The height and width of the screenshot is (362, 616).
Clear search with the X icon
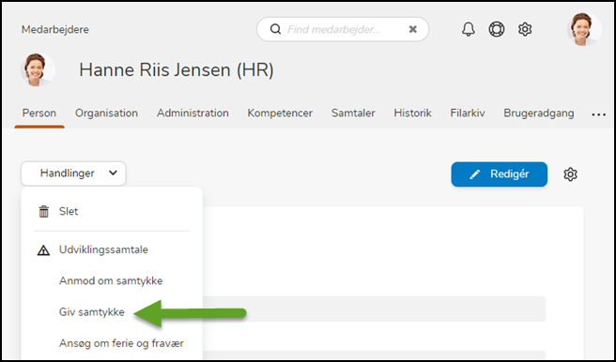pos(412,29)
